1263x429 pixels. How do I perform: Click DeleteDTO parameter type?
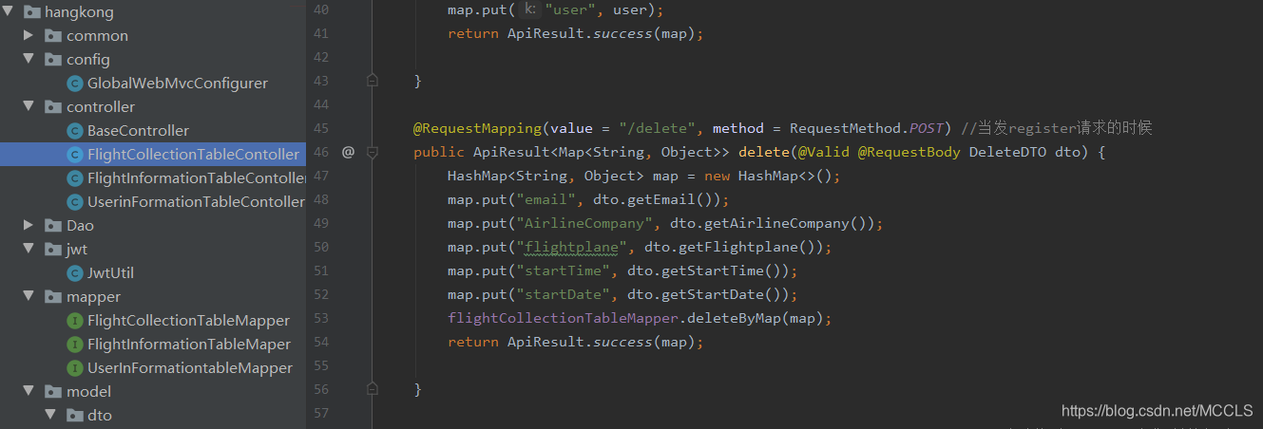pyautogui.click(x=1007, y=152)
